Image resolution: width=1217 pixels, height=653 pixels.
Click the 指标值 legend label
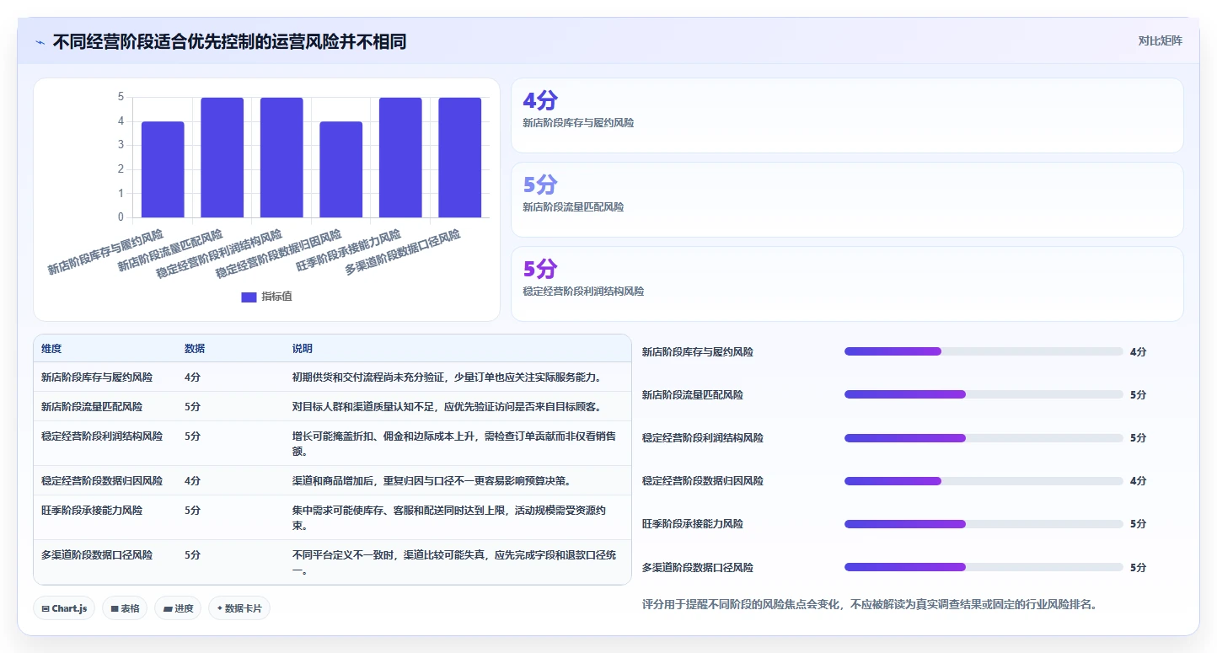click(x=276, y=297)
